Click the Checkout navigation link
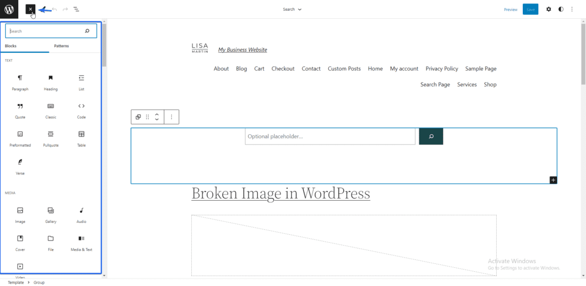Image resolution: width=586 pixels, height=286 pixels. (283, 69)
